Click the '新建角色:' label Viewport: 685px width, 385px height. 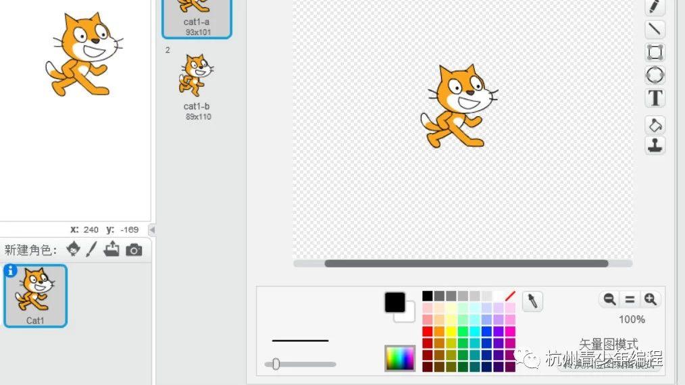pos(30,250)
